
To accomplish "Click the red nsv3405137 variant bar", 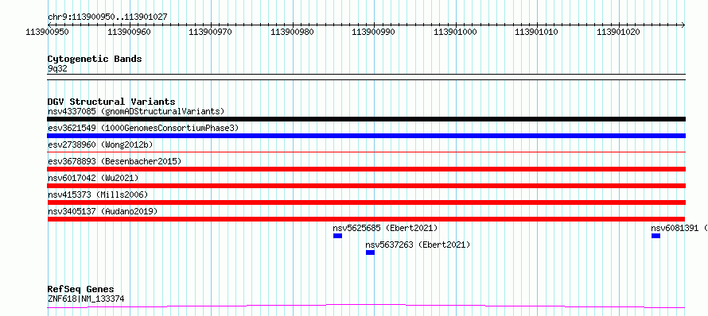I will pos(367,219).
